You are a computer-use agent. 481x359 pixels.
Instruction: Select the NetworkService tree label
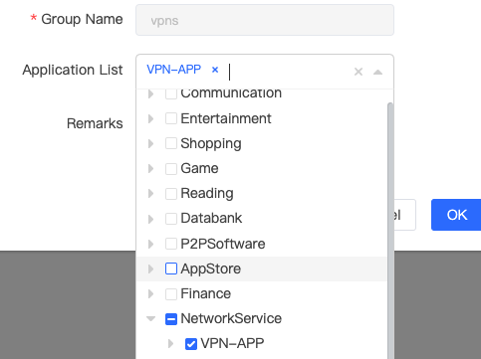pos(231,318)
